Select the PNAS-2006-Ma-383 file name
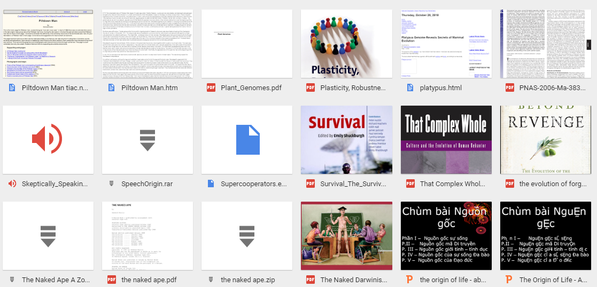This screenshot has width=597, height=287. 552,88
